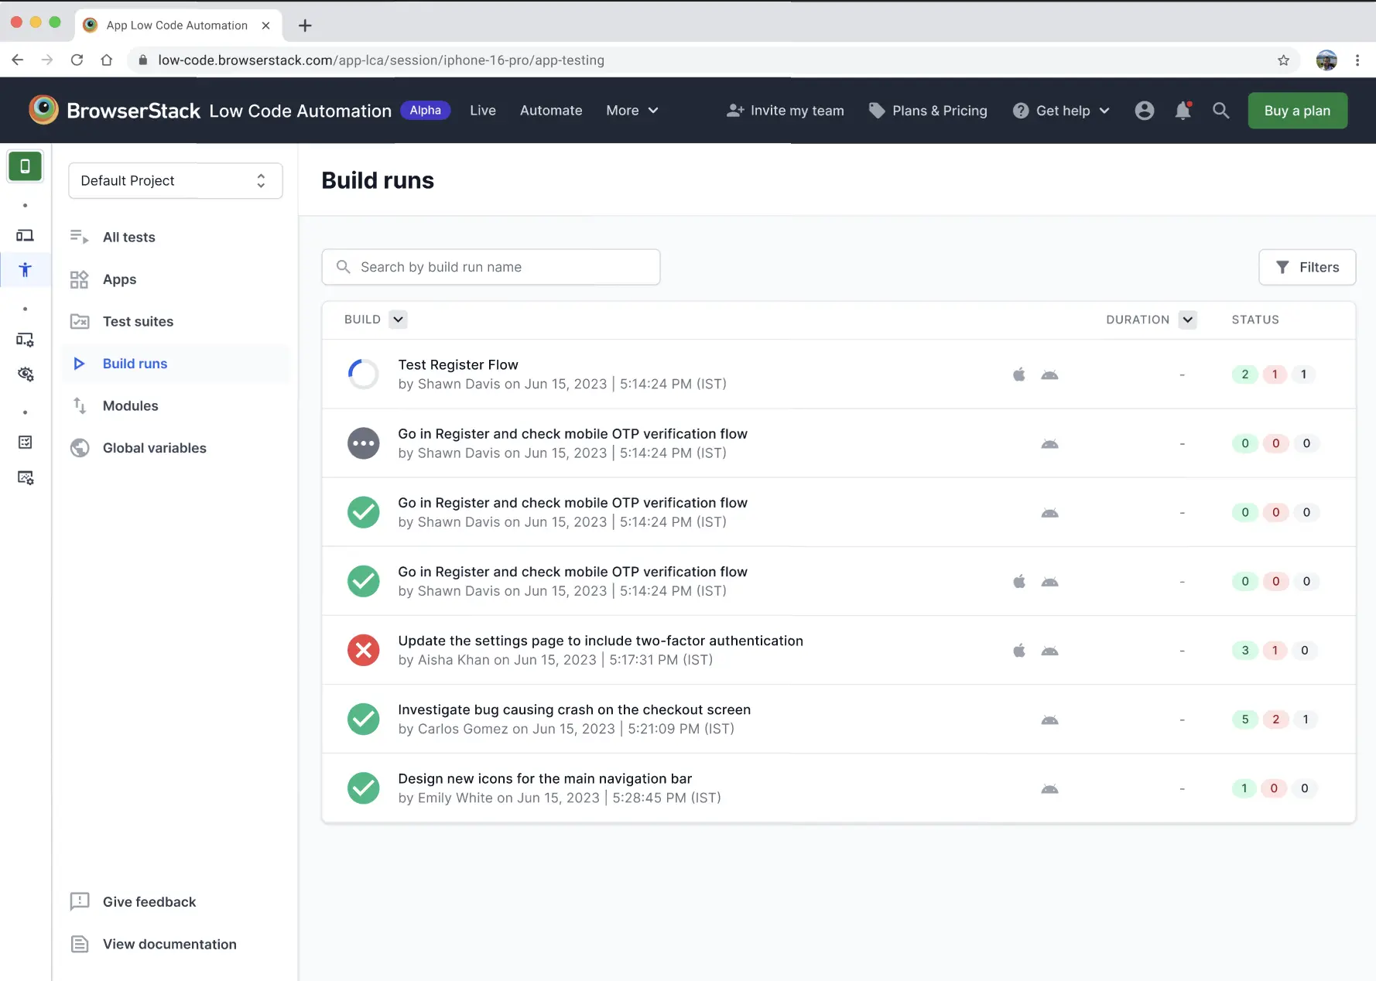Expand the More menu in the navbar
This screenshot has width=1376, height=981.
pos(632,111)
